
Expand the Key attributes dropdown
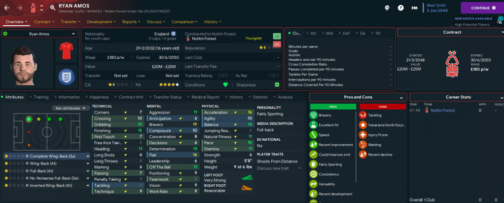(72, 108)
